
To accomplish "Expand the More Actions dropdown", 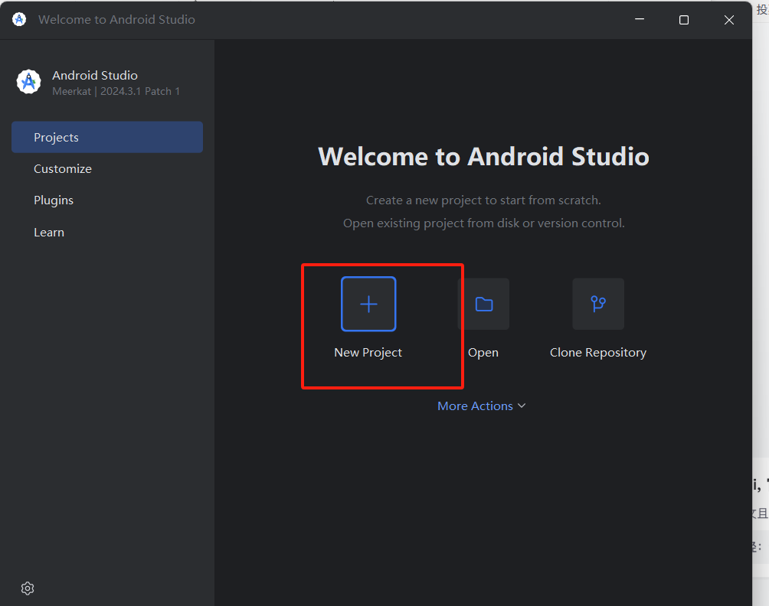I will click(481, 406).
